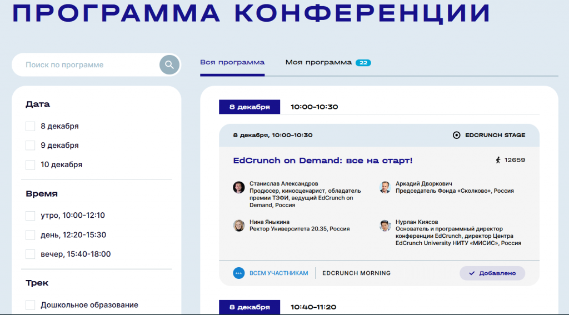The width and height of the screenshot is (569, 315).
Task: Check the '9 декабря' date filter
Action: tap(31, 146)
